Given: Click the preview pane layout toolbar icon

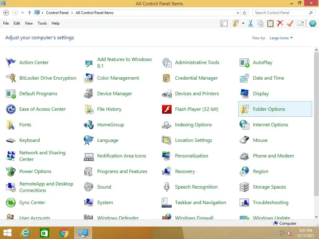Looking at the screenshot, I should tap(224, 23).
